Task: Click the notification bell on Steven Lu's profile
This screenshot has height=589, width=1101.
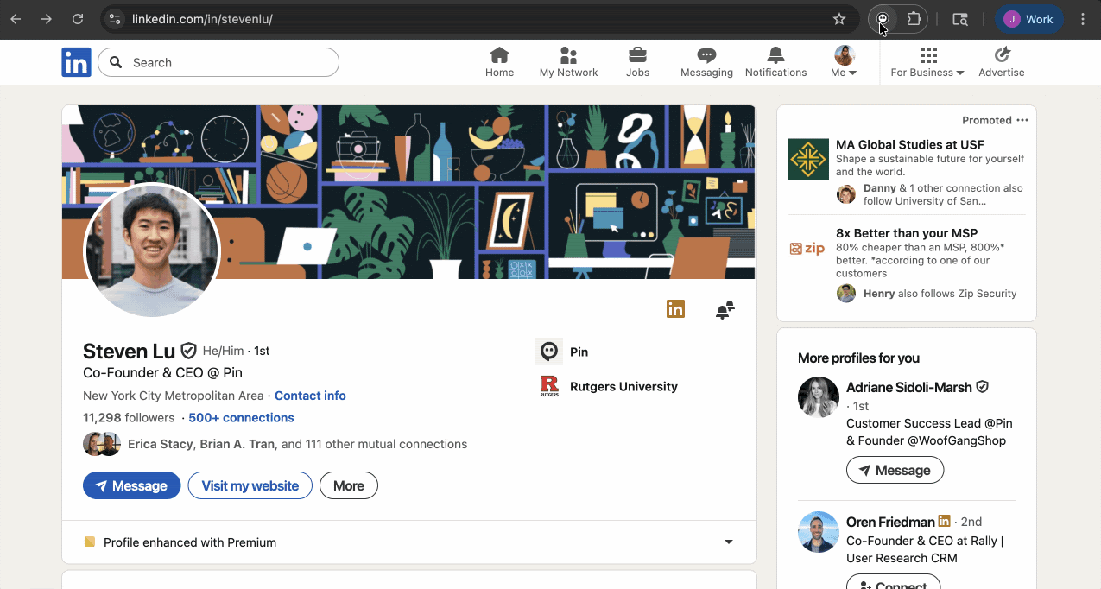Action: pos(725,310)
